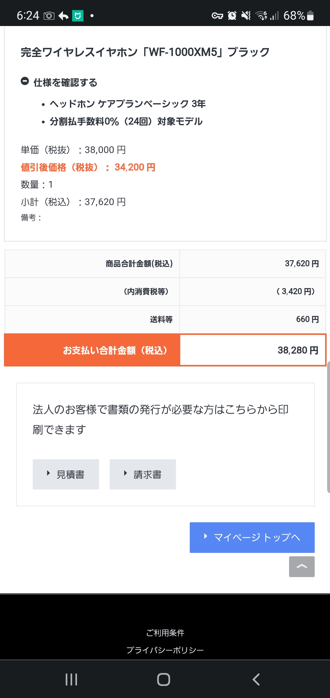Viewport: 330px width, 698px height.
Task: Tap the green shield app notification icon
Action: (x=78, y=16)
